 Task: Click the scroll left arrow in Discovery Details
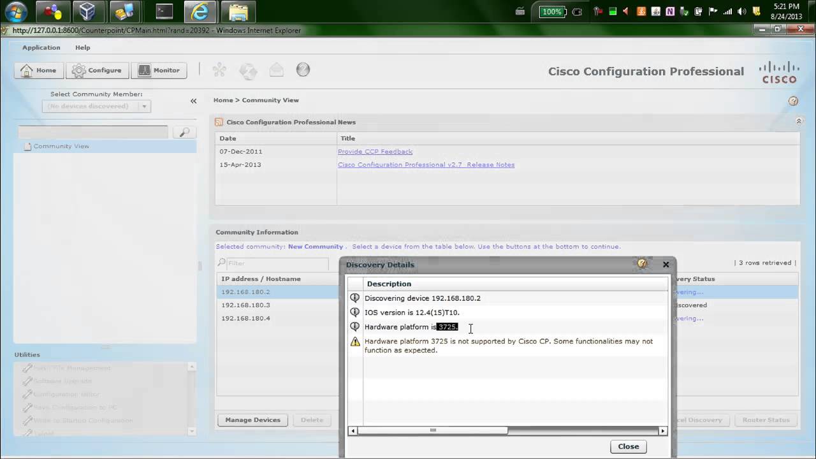point(353,431)
